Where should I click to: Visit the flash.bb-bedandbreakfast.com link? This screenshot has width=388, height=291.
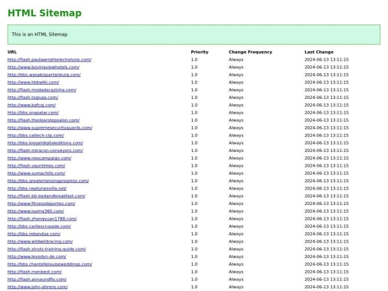(x=47, y=196)
